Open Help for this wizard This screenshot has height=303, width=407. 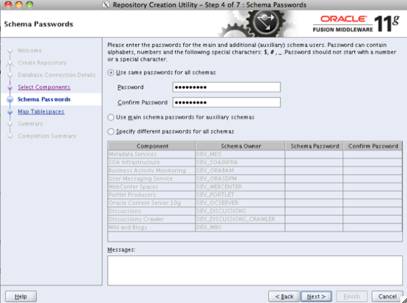(20, 296)
